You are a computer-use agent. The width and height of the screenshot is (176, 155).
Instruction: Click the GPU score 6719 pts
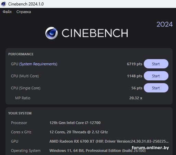coord(134,64)
